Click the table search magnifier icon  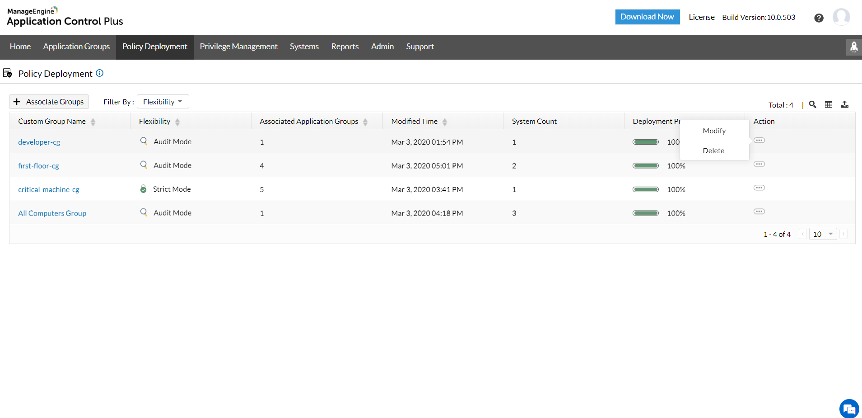click(x=812, y=104)
